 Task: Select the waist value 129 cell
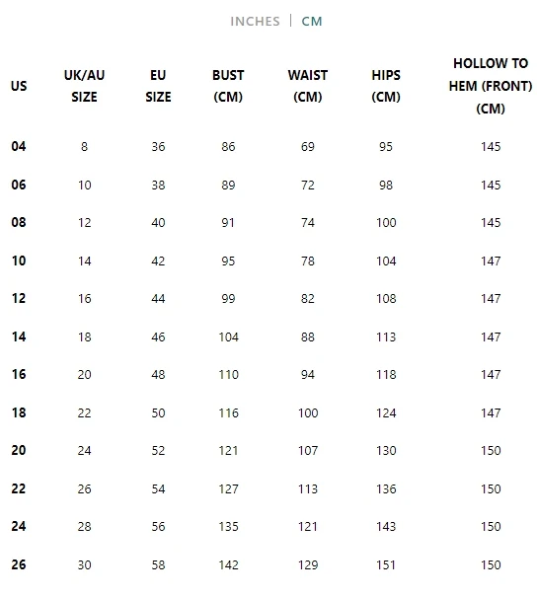[308, 565]
